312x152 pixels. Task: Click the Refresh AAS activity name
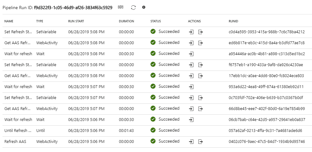(15, 141)
